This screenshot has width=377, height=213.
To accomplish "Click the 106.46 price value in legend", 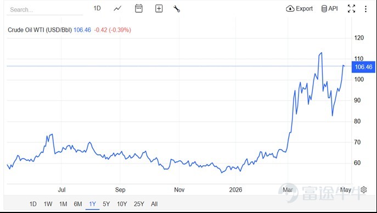I will 82,30.
